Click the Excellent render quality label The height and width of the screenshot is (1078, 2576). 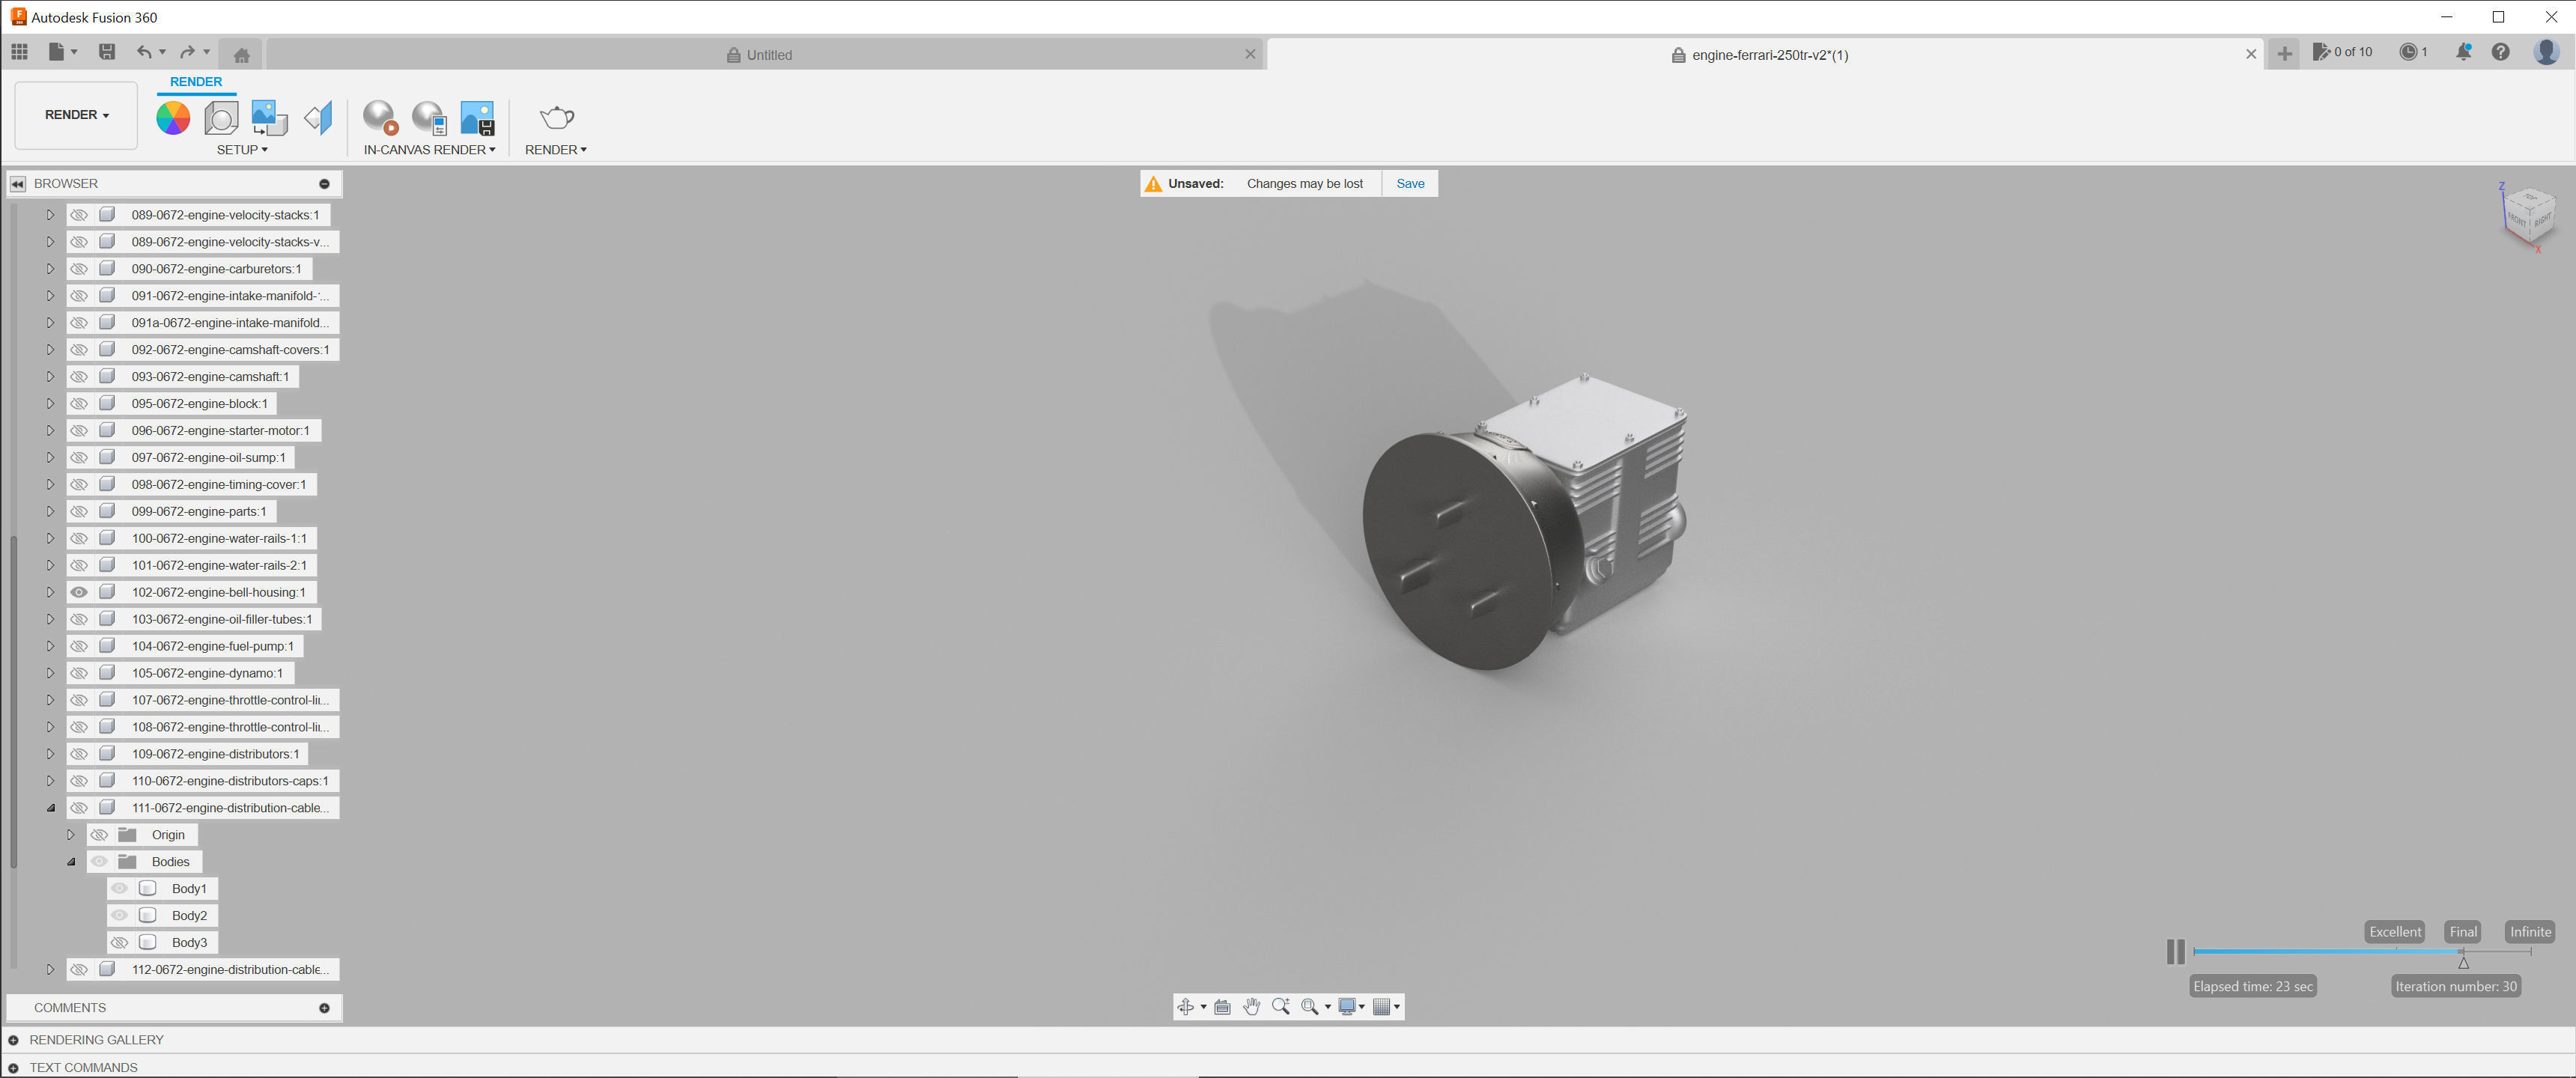click(2394, 931)
